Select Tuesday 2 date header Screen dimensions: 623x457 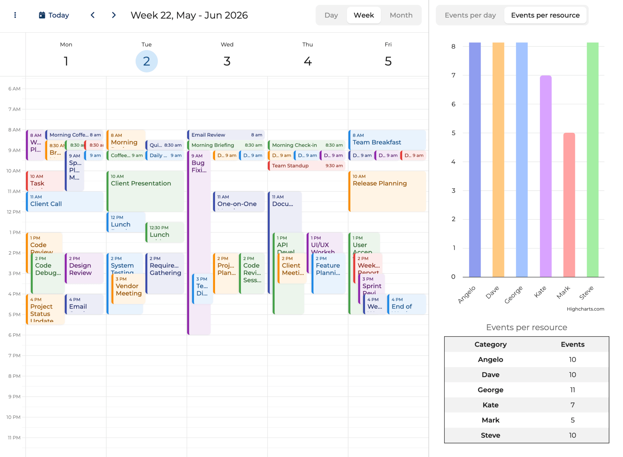tap(146, 61)
